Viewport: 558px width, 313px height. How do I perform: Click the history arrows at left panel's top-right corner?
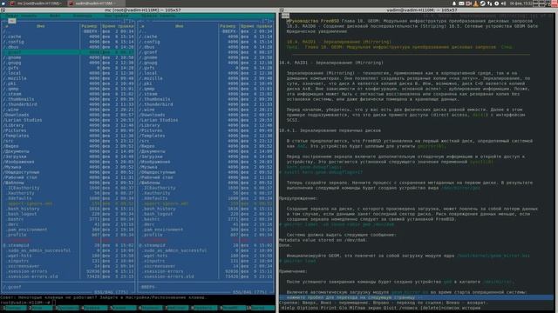coord(128,21)
